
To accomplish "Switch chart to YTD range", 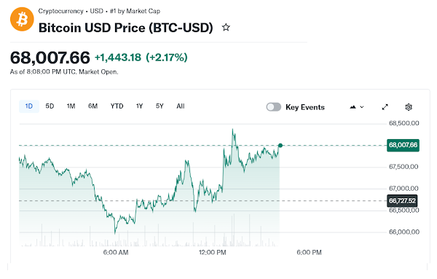I will (x=117, y=106).
